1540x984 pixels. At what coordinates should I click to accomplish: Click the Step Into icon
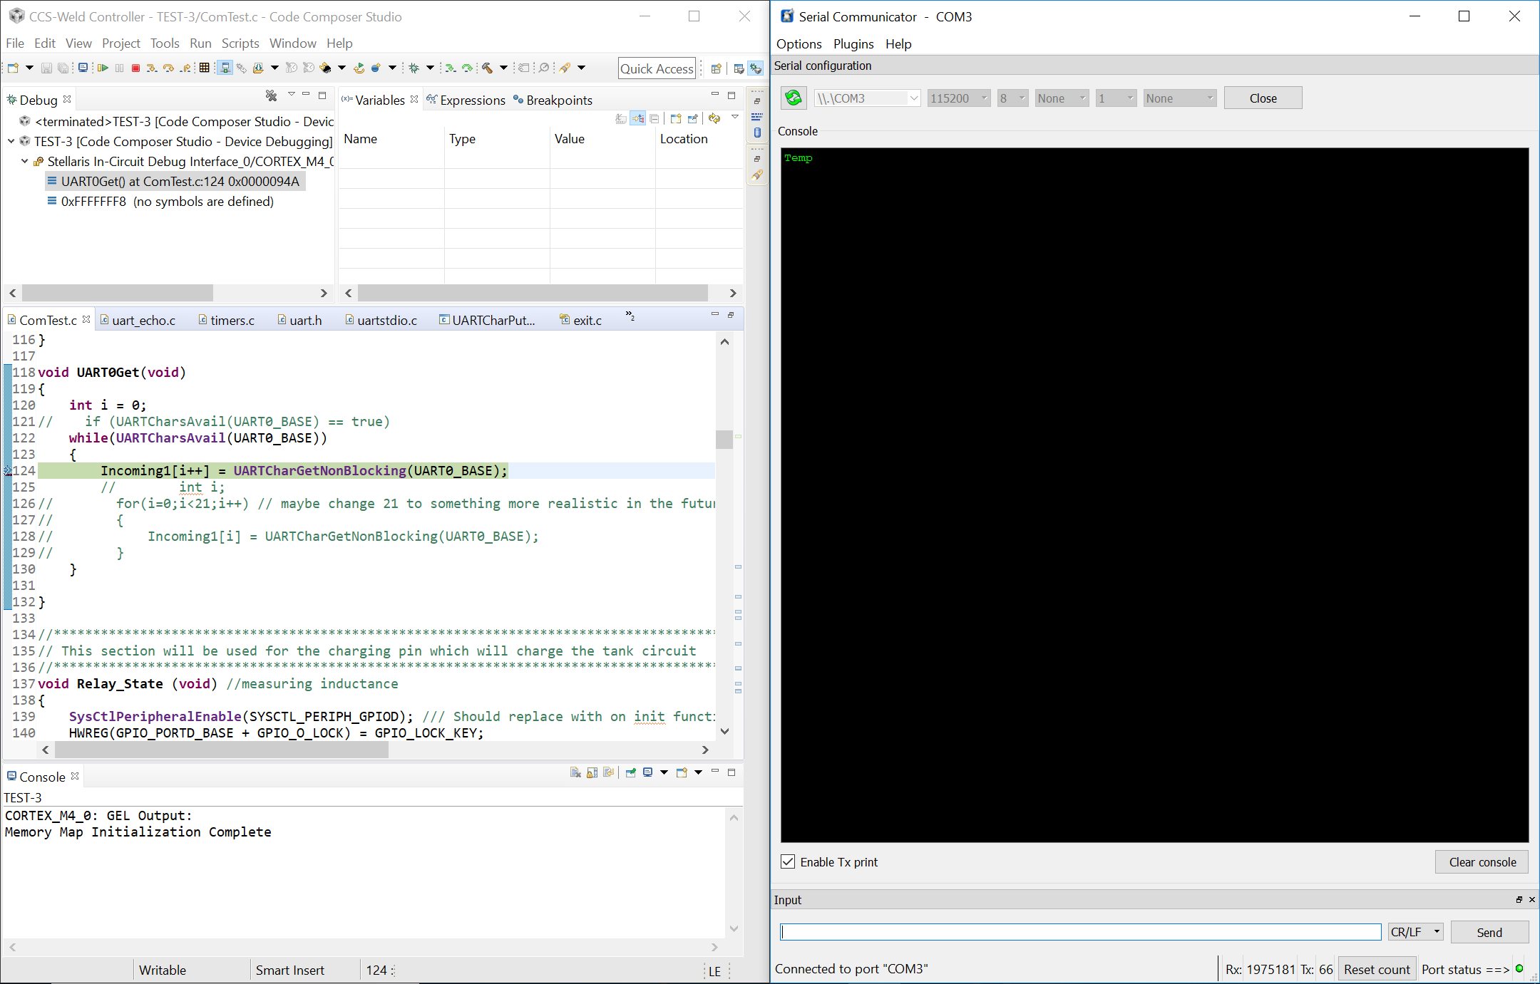[x=152, y=68]
